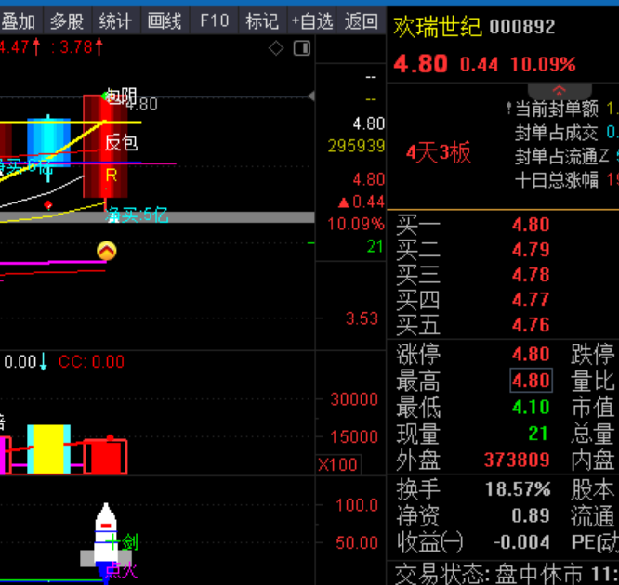
Task: Click the gray triangle price-axis marker
Action: (311, 96)
